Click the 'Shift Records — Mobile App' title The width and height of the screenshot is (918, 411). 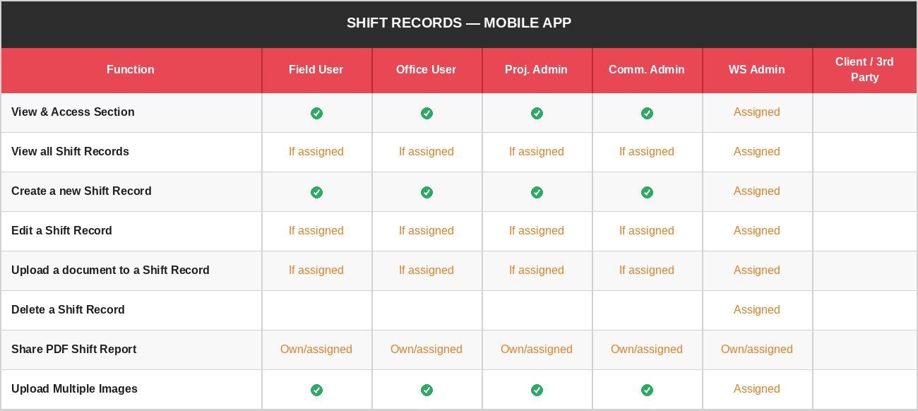(x=459, y=23)
